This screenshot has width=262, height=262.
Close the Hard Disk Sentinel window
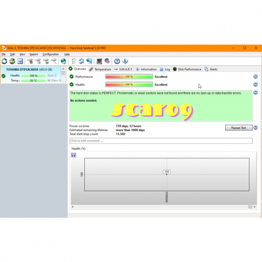click(256, 48)
